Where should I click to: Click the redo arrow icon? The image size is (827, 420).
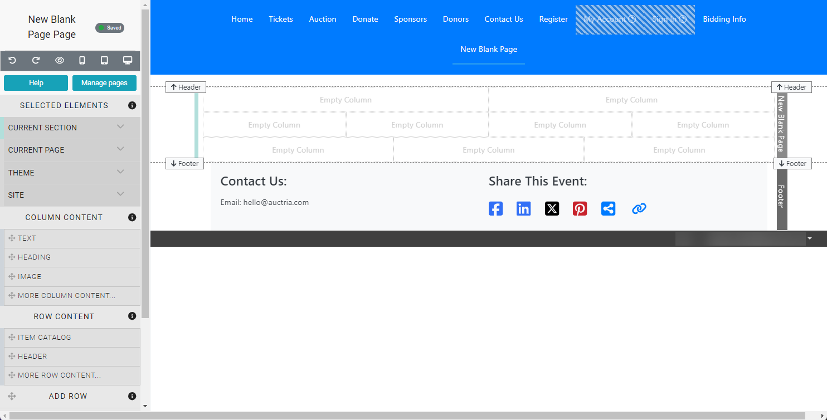[x=36, y=60]
